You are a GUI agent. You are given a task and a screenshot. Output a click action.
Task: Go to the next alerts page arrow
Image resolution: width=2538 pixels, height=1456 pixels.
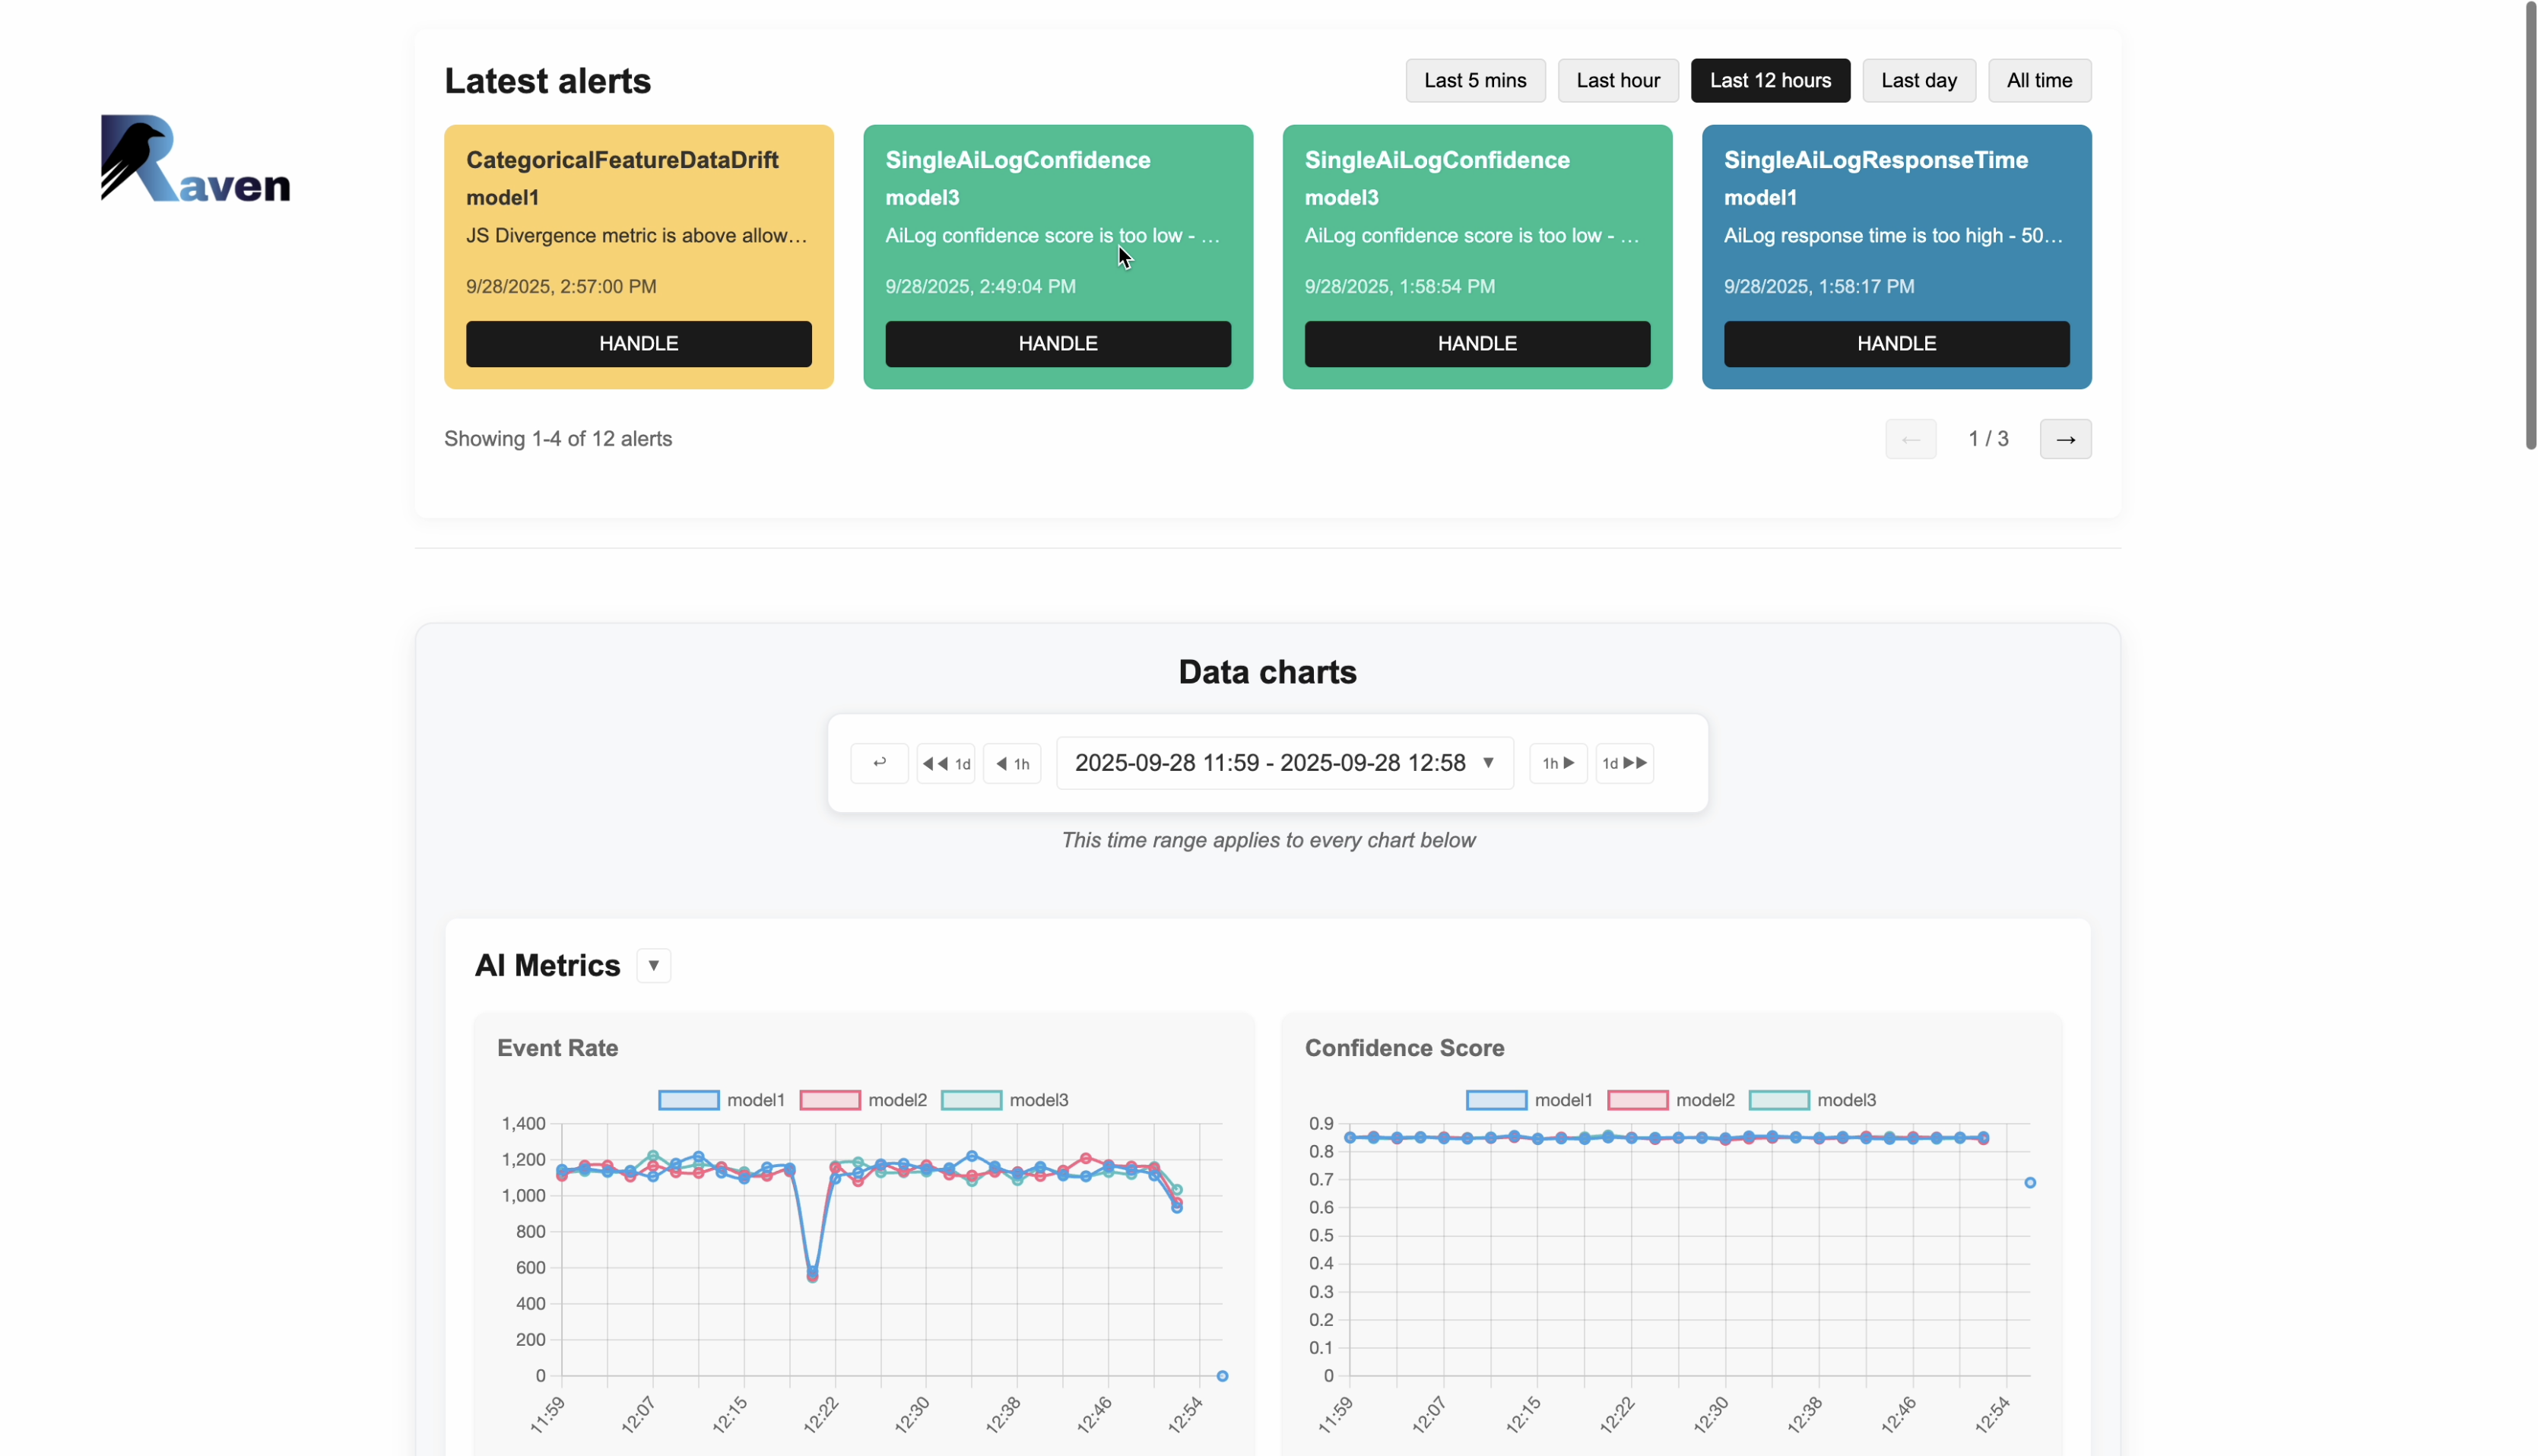[2066, 439]
